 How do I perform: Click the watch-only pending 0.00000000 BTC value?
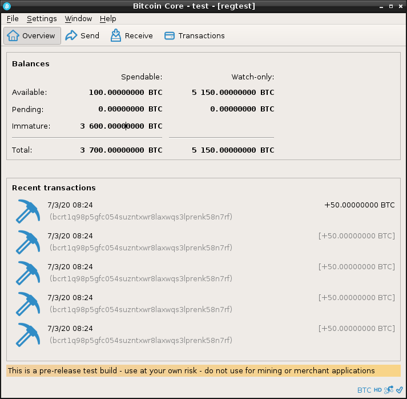point(242,109)
